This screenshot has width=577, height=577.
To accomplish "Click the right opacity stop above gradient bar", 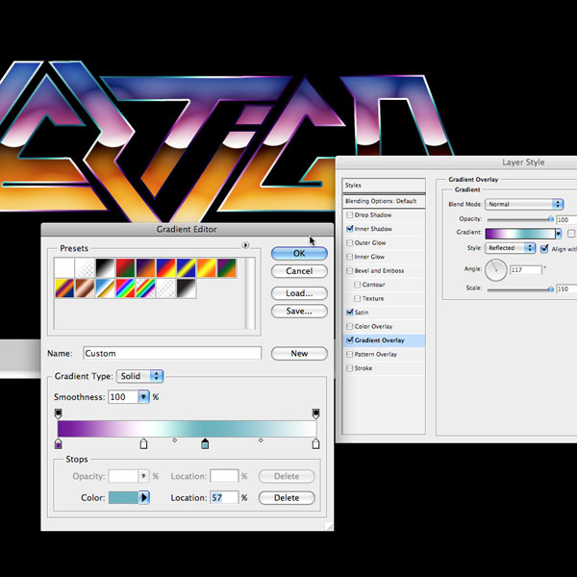I will [315, 414].
